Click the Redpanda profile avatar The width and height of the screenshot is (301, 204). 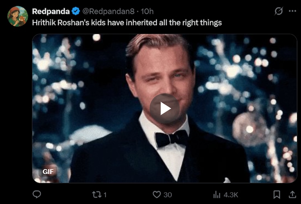(18, 16)
